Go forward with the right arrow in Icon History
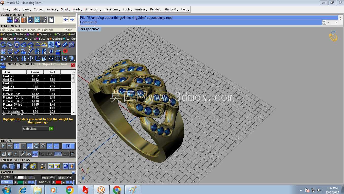 [72, 20]
